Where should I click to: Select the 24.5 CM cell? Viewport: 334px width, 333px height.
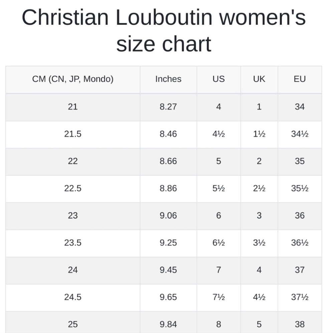point(73,297)
